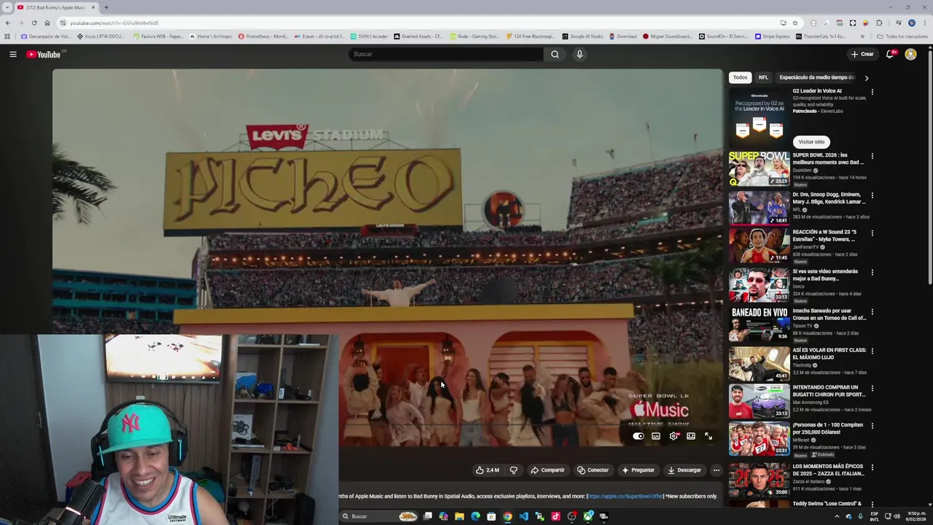Viewport: 933px width, 525px height.
Task: Open the video's three-dot more actions
Action: coord(716,470)
